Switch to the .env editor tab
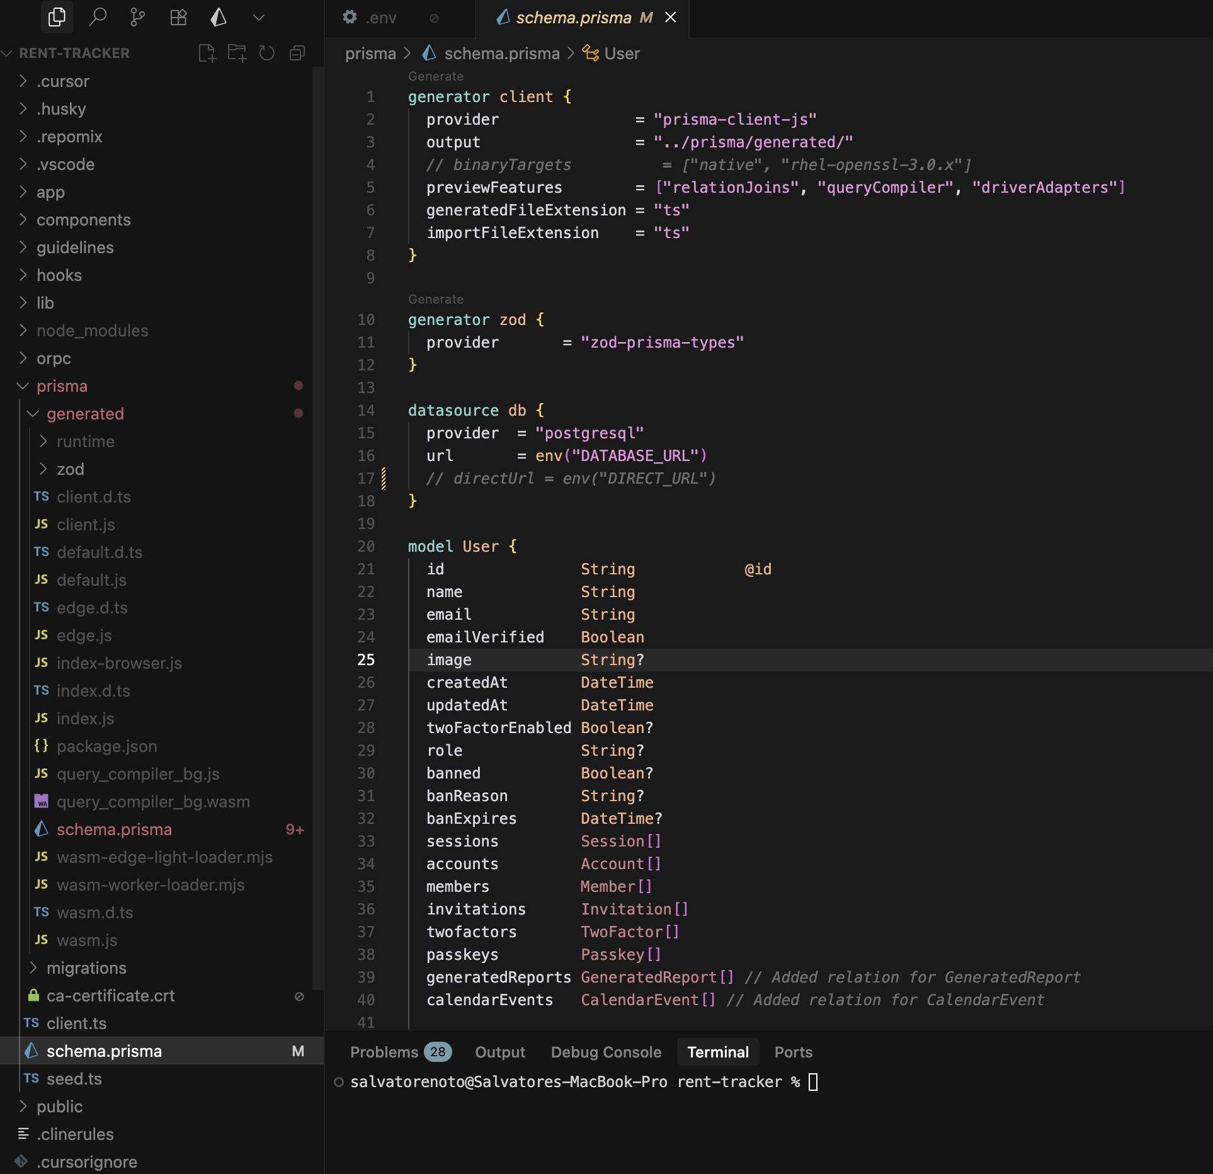This screenshot has height=1174, width=1213. point(380,18)
